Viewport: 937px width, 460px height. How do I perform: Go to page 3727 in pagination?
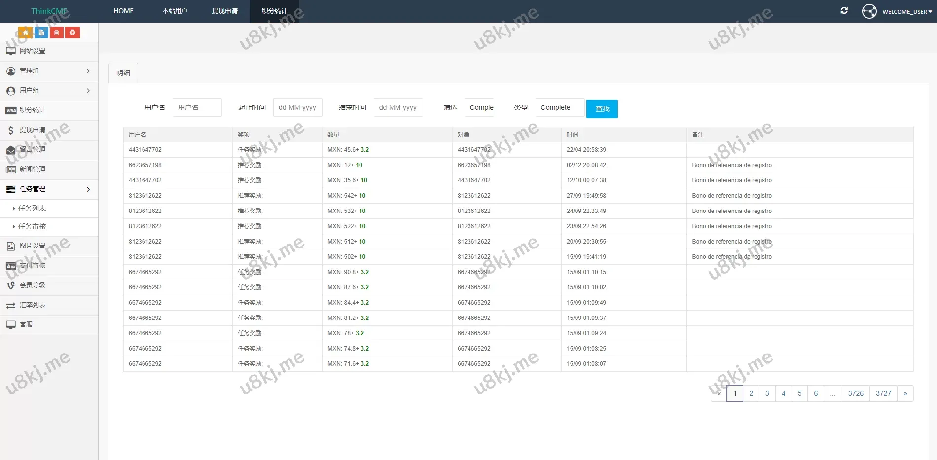click(883, 393)
